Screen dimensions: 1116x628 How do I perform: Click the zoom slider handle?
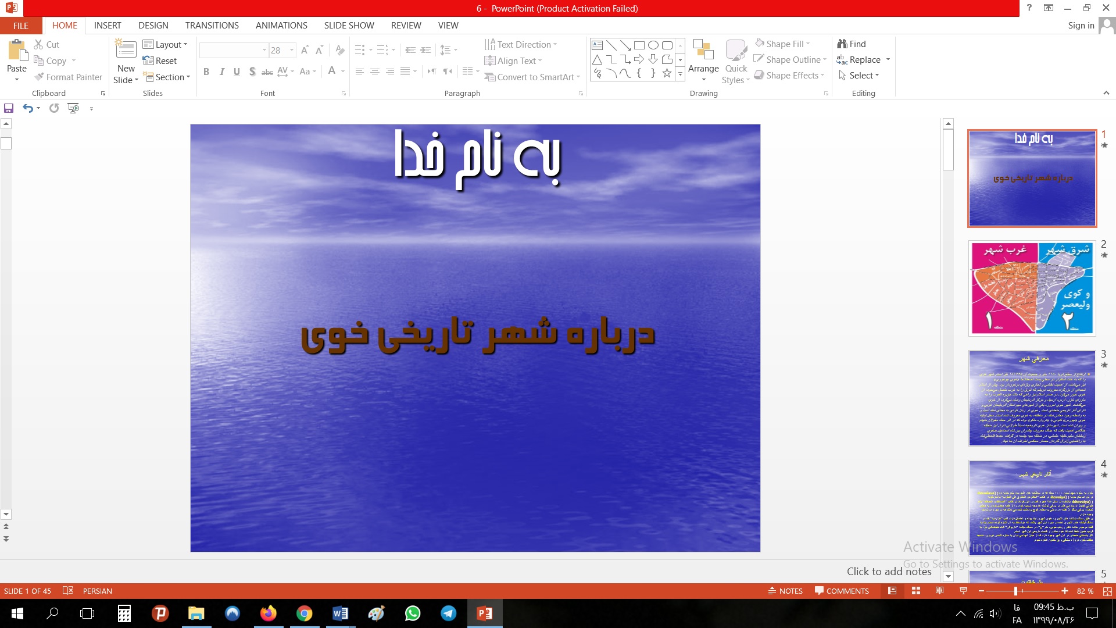[1015, 591]
